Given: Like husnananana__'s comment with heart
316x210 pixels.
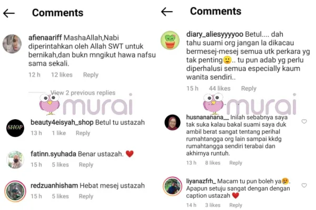Looking at the screenshot, I should 304,121.
